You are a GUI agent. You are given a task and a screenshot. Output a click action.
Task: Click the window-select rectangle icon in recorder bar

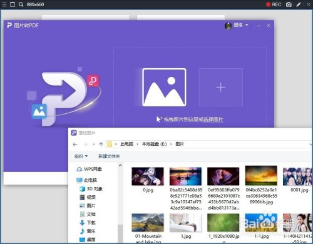pyautogui.click(x=13, y=4)
